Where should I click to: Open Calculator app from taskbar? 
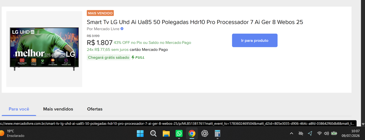tap(218, 134)
